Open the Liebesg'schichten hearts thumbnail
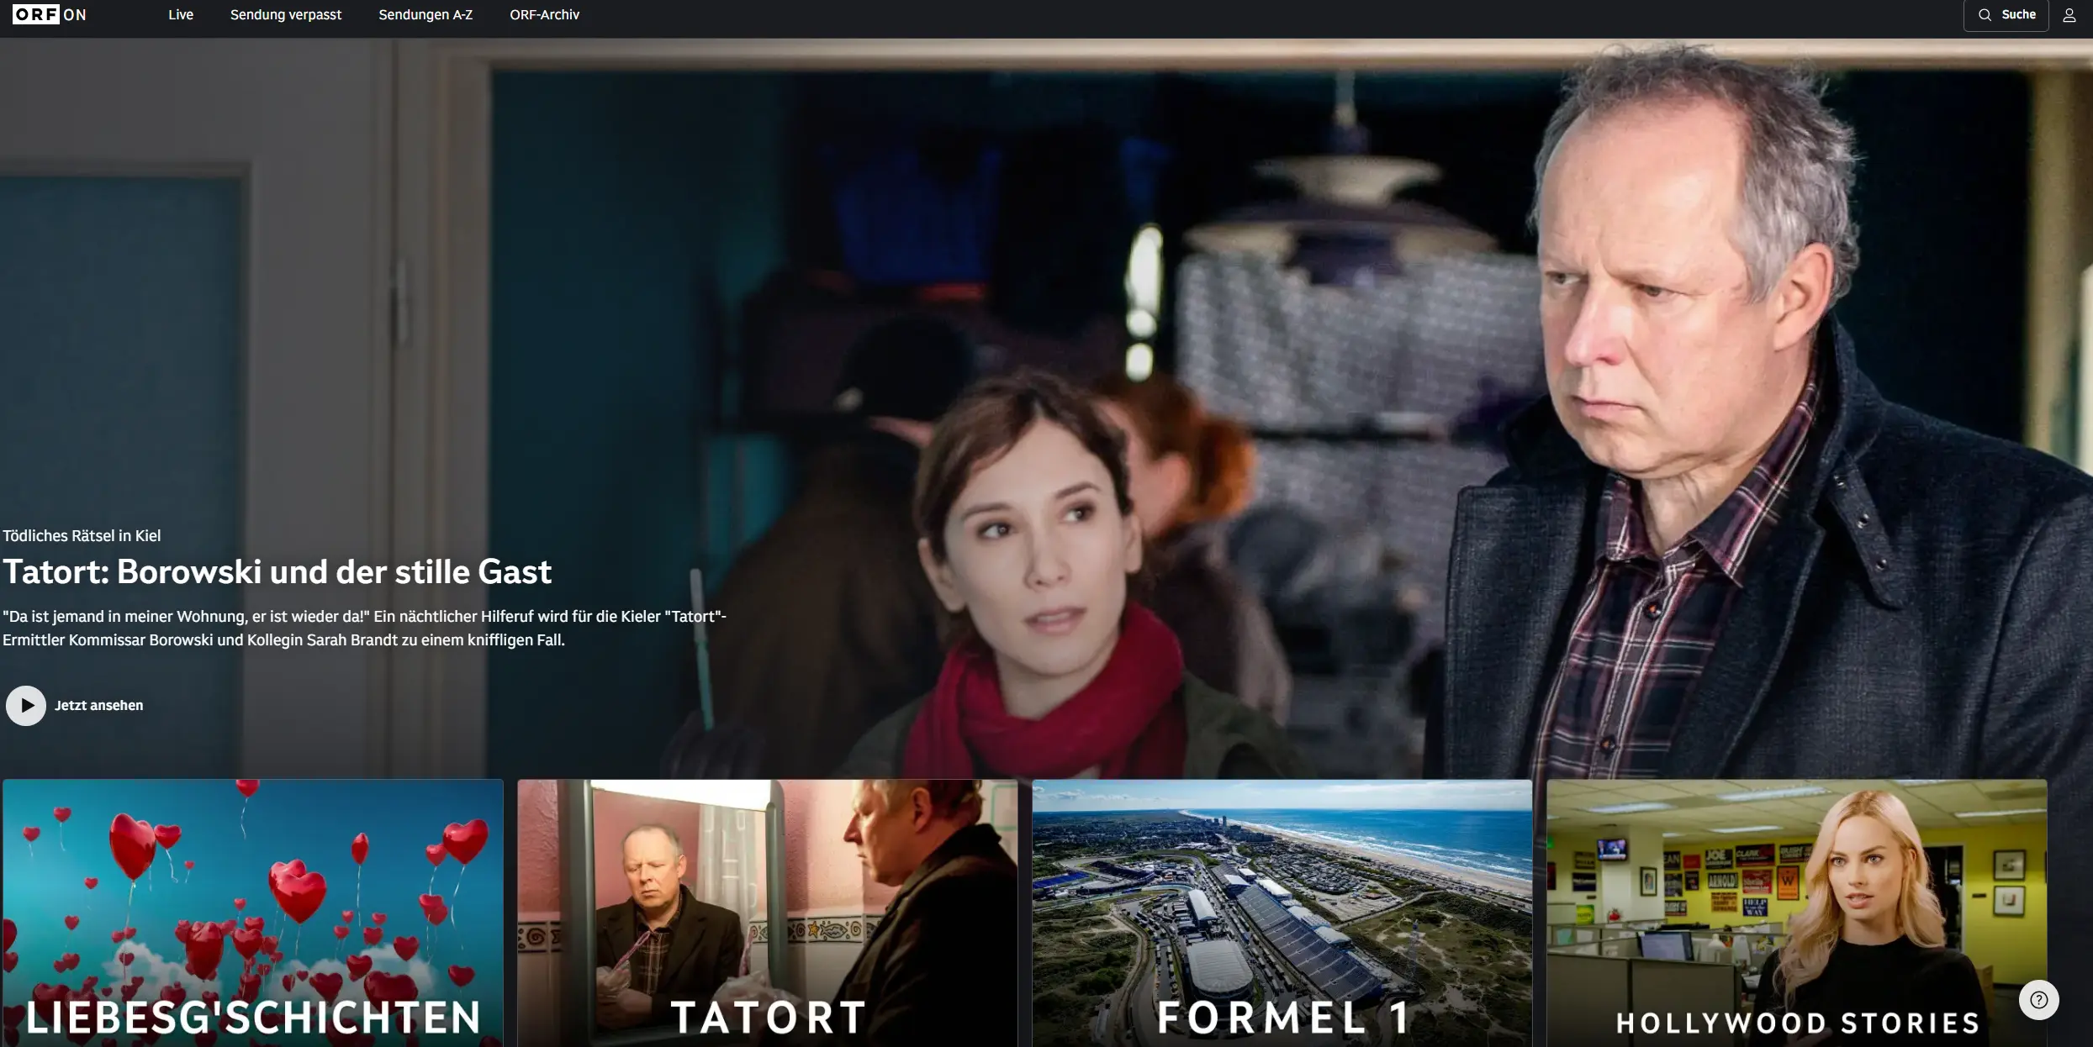 click(252, 891)
